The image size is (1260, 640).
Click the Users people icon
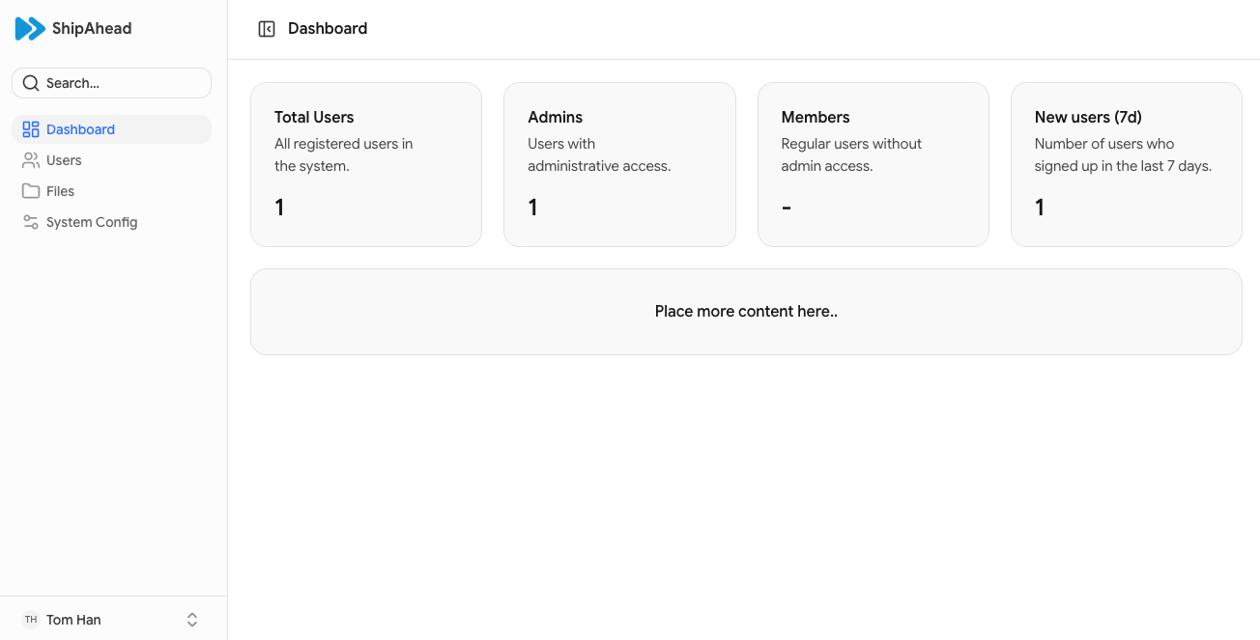click(31, 160)
